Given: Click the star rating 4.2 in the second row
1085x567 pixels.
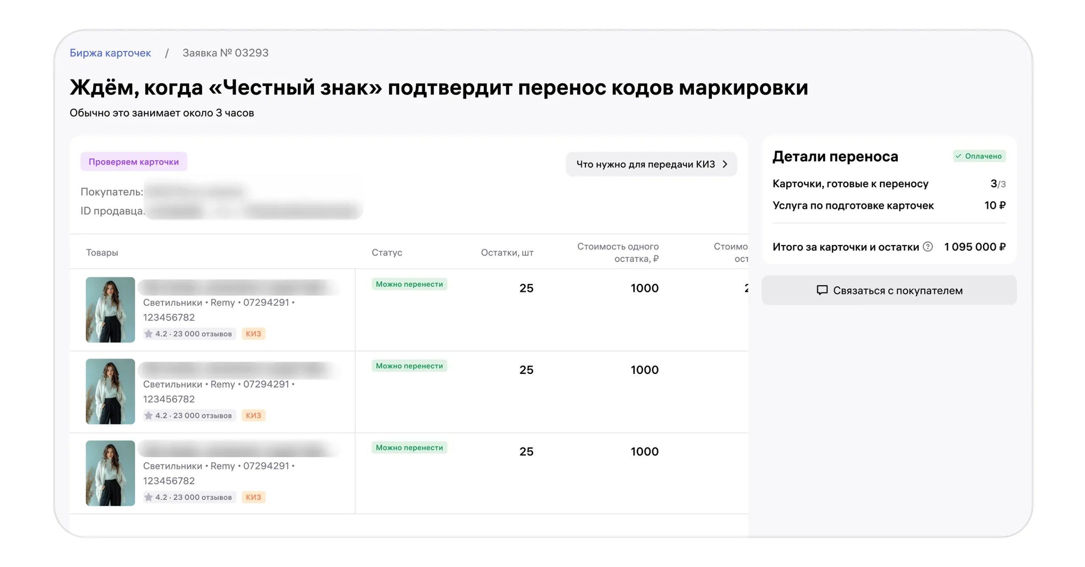Looking at the screenshot, I should [189, 416].
